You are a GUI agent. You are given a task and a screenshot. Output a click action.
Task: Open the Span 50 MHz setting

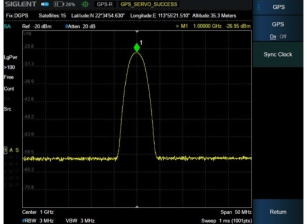236,212
